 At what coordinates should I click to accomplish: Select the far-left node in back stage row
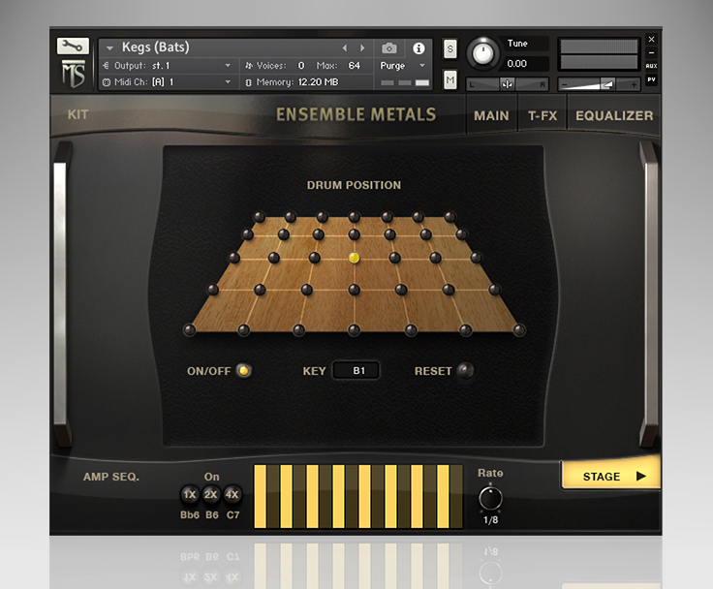pos(260,216)
